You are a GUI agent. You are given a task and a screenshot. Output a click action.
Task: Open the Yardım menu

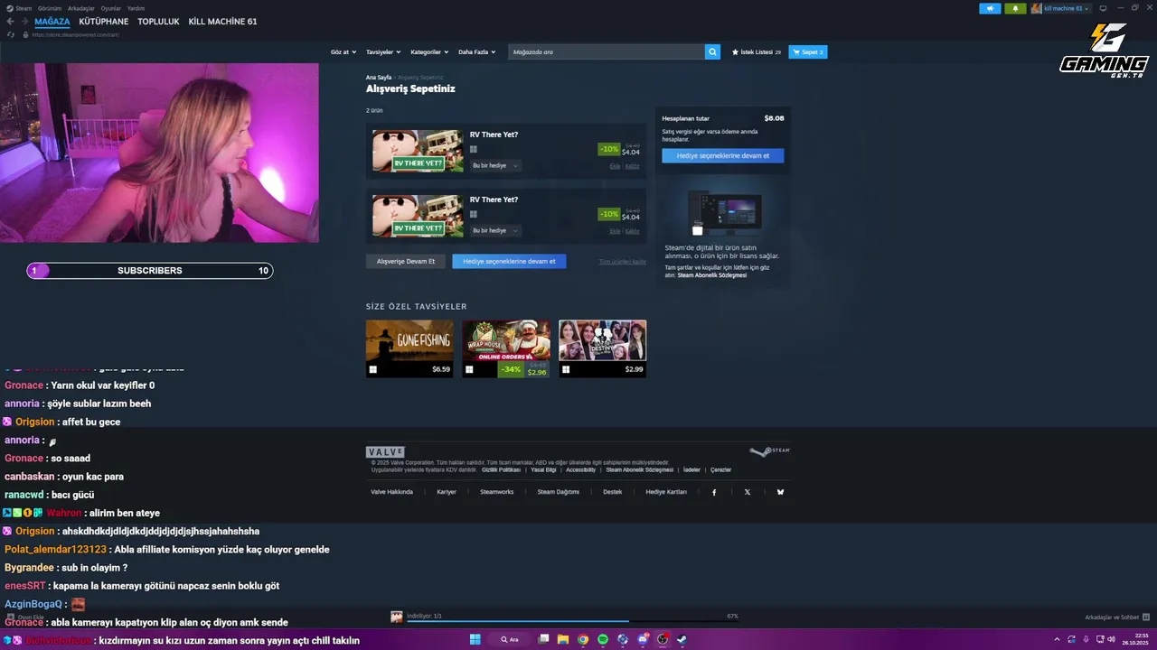pos(136,8)
